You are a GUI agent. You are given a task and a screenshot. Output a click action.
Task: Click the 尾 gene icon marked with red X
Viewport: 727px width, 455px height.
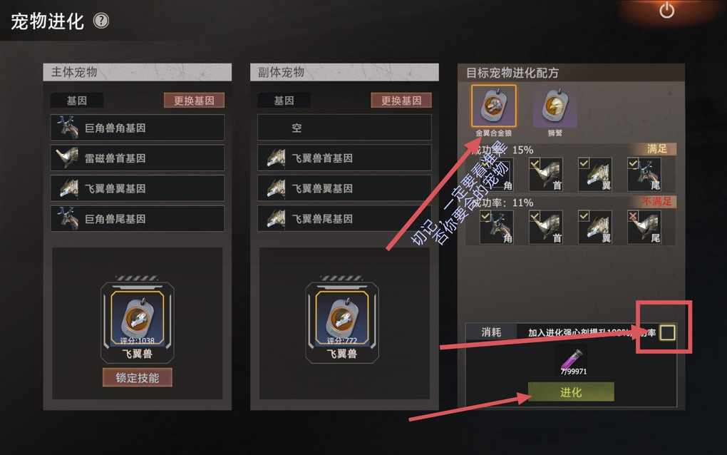click(644, 227)
